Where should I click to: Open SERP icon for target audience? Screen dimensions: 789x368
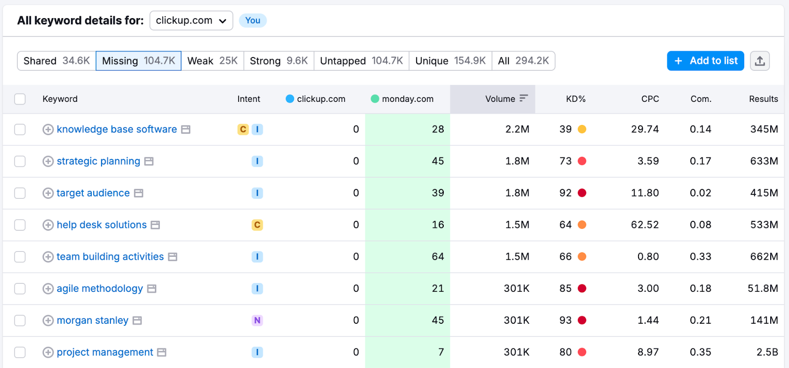click(x=139, y=193)
